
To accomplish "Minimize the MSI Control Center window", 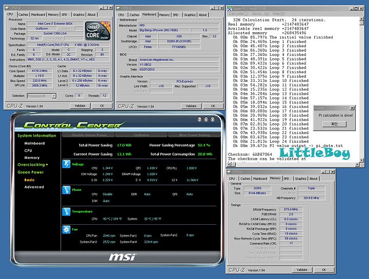I will 206,119.
